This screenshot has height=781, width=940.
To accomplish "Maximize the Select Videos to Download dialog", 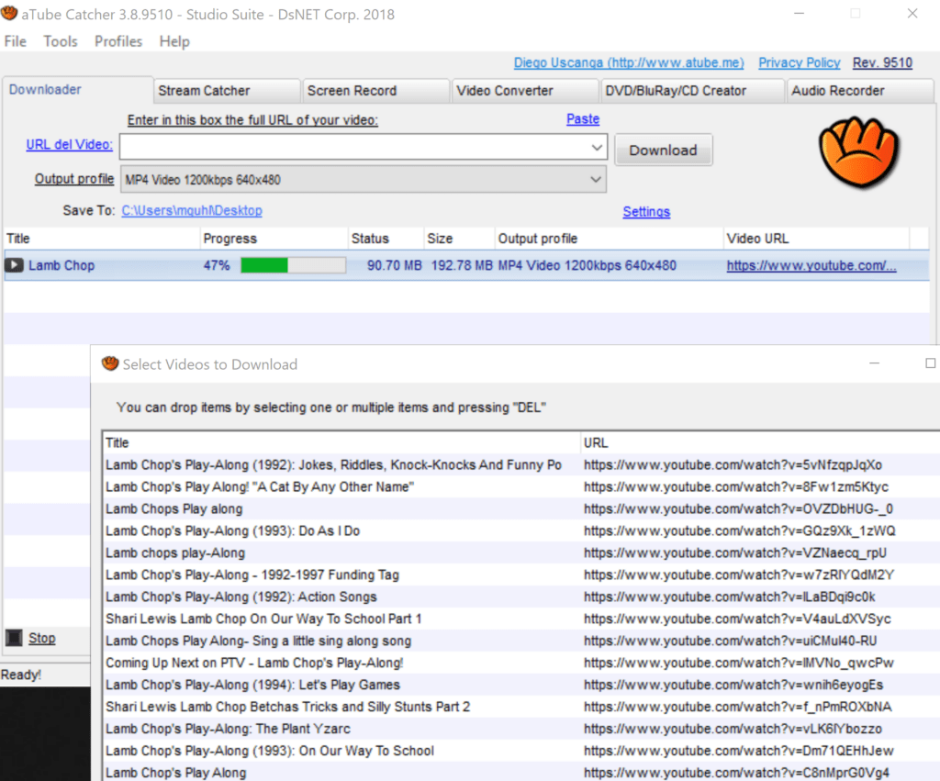I will (x=930, y=363).
